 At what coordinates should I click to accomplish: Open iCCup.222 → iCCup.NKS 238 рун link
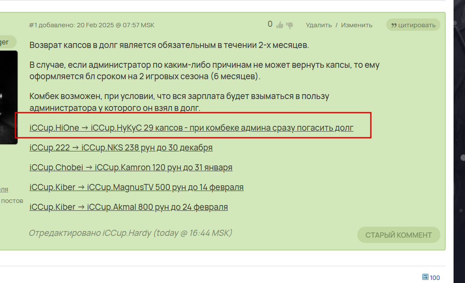121,147
